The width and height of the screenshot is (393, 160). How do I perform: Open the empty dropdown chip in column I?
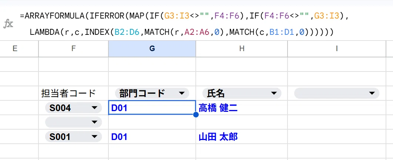click(x=337, y=93)
